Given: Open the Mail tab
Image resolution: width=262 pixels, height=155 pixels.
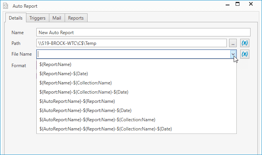Looking at the screenshot, I should 57,18.
